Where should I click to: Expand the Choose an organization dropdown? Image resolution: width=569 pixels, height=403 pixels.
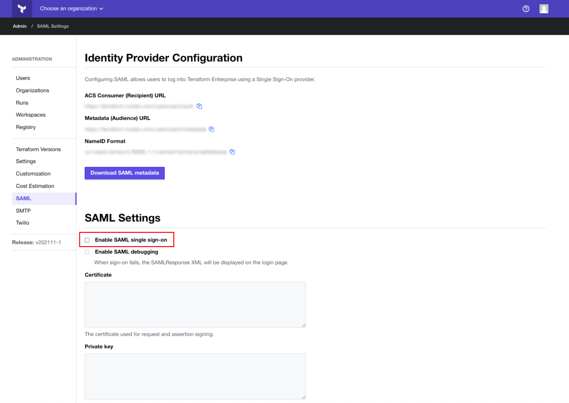[x=71, y=9]
